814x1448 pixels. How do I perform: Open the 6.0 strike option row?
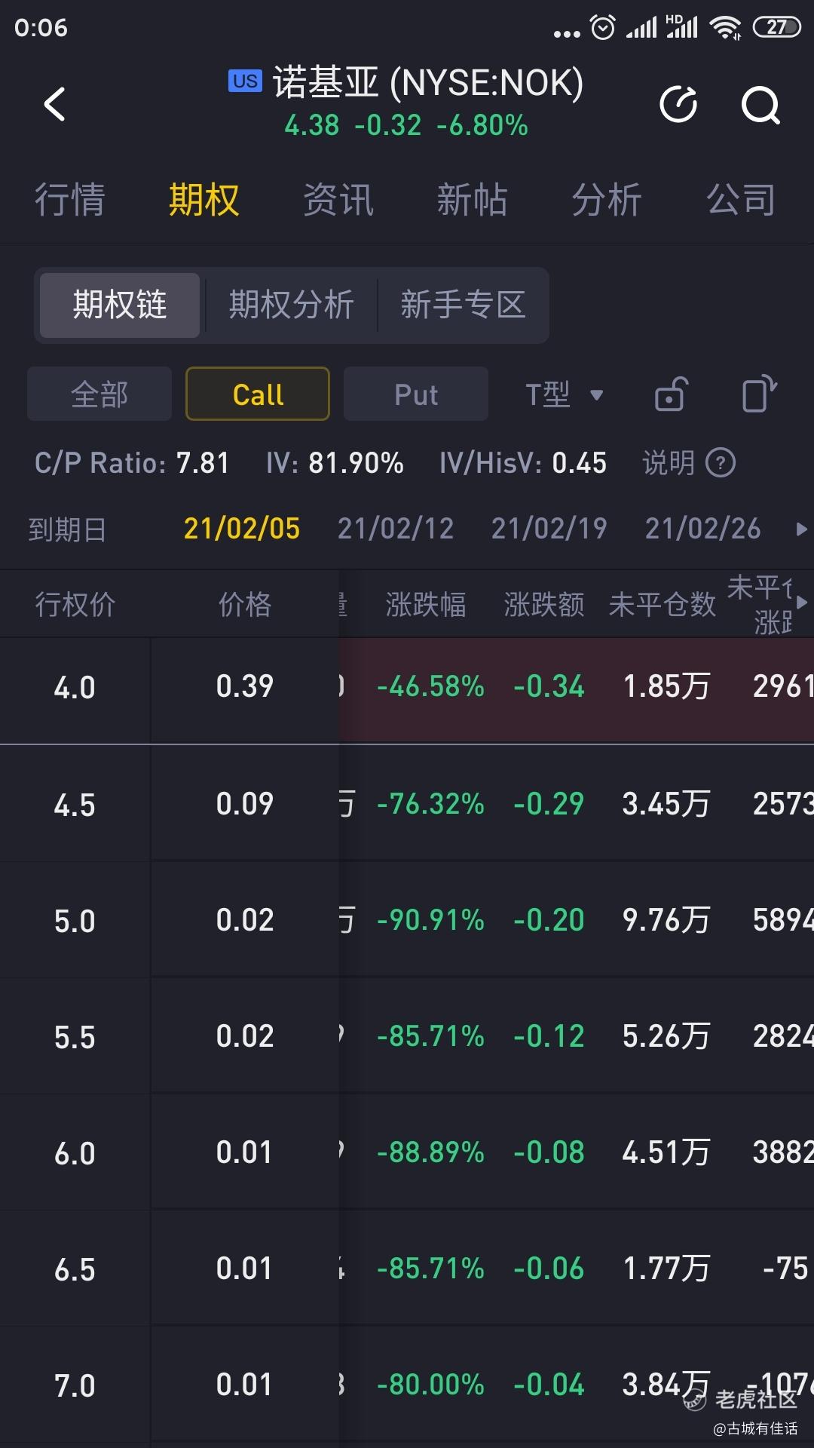pyautogui.click(x=407, y=1152)
